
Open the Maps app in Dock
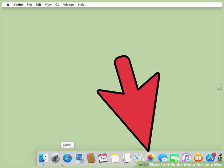(x=138, y=158)
